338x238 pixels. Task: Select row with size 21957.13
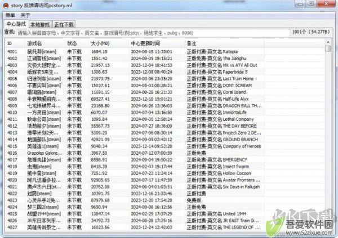pyautogui.click(x=100, y=65)
